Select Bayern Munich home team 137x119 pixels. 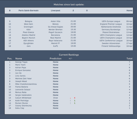tap(28, 38)
